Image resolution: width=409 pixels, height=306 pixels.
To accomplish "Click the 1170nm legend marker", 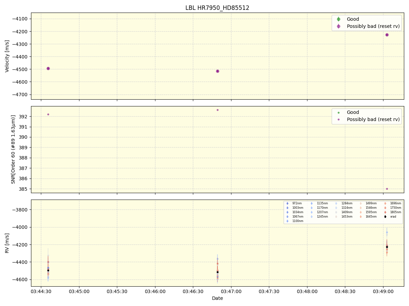I will click(312, 208).
